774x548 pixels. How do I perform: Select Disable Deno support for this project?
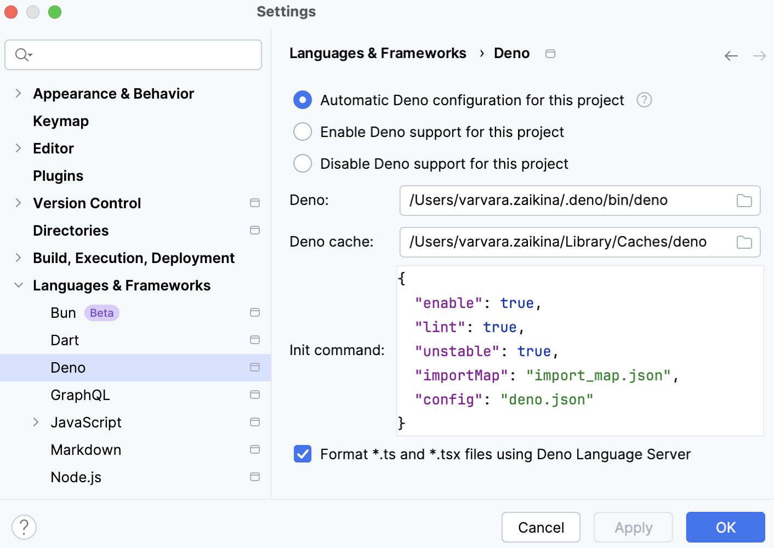[303, 163]
